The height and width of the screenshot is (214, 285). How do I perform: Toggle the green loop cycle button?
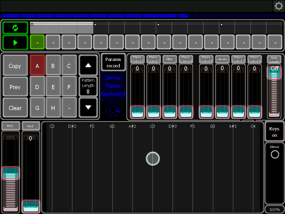pos(15,28)
